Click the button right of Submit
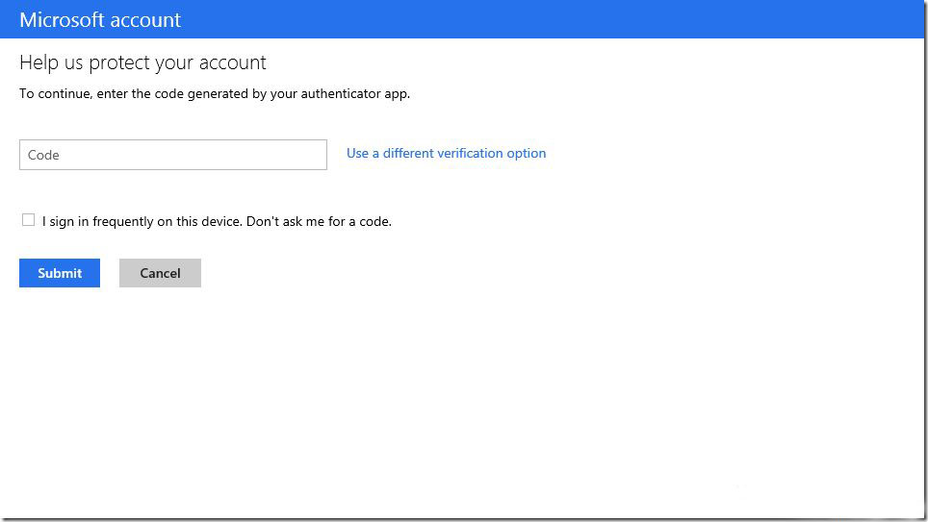The height and width of the screenshot is (522, 928). pyautogui.click(x=160, y=273)
